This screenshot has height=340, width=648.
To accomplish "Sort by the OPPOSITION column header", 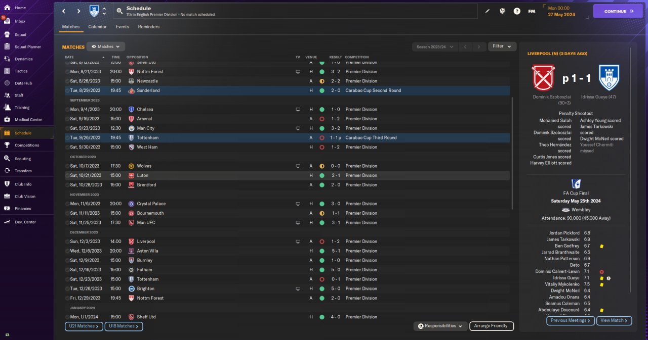I will [137, 57].
